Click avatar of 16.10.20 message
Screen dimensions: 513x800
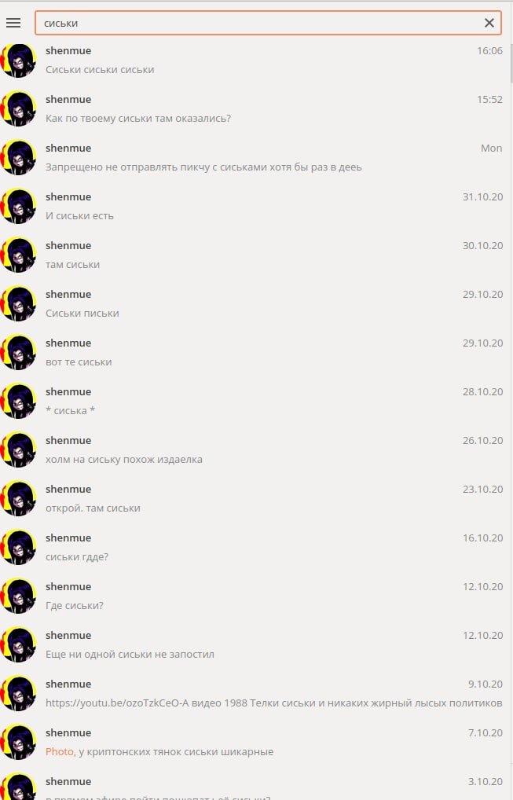[x=18, y=548]
